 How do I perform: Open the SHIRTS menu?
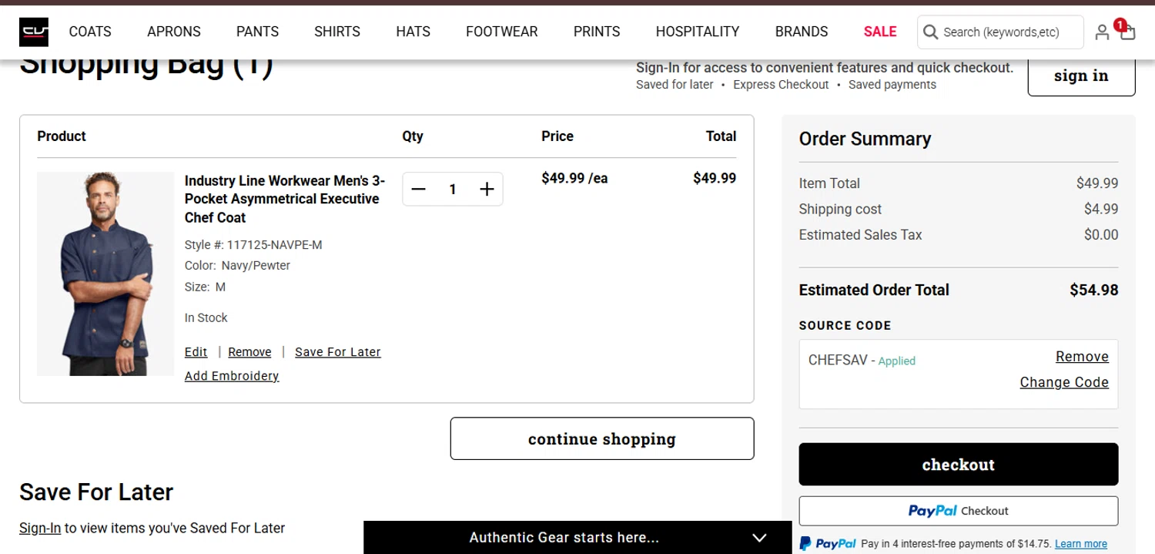tap(337, 32)
